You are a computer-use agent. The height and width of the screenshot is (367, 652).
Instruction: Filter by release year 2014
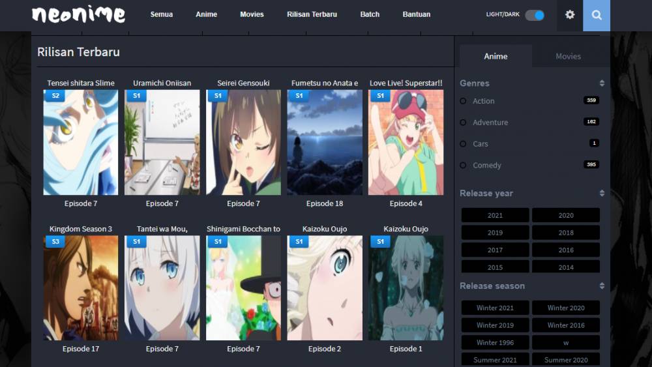(x=566, y=267)
